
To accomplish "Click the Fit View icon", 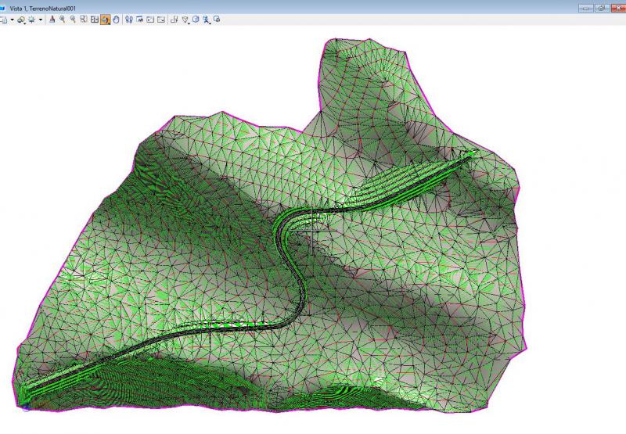I will (95, 20).
